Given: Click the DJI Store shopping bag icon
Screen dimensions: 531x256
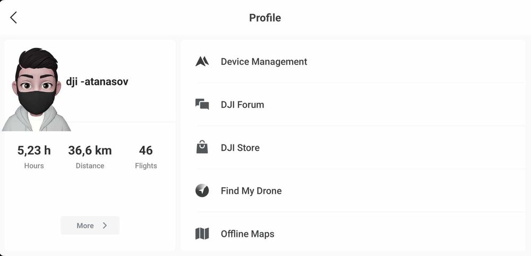Looking at the screenshot, I should pyautogui.click(x=202, y=148).
